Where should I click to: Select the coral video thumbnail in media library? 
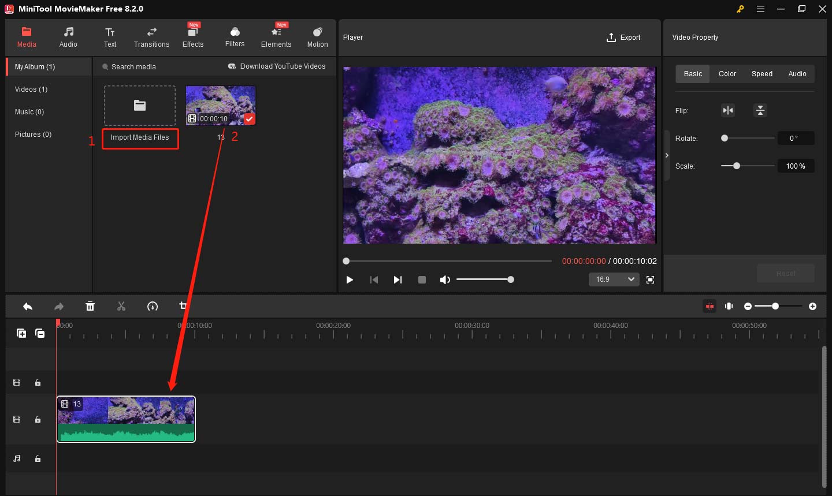point(221,106)
